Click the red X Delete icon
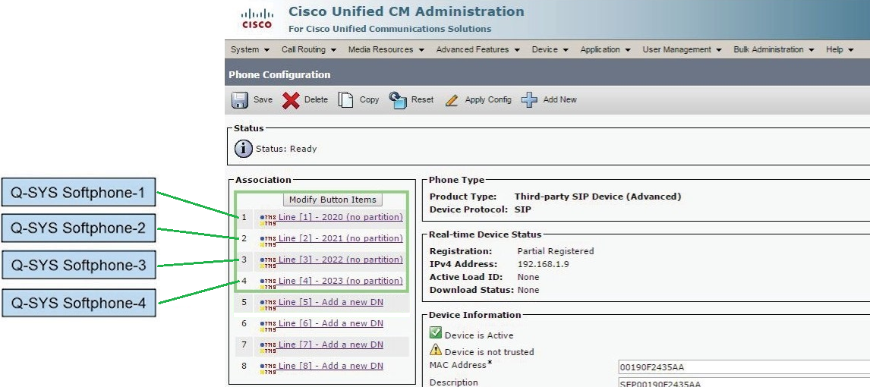Screen dimensions: 870x387 (291, 100)
